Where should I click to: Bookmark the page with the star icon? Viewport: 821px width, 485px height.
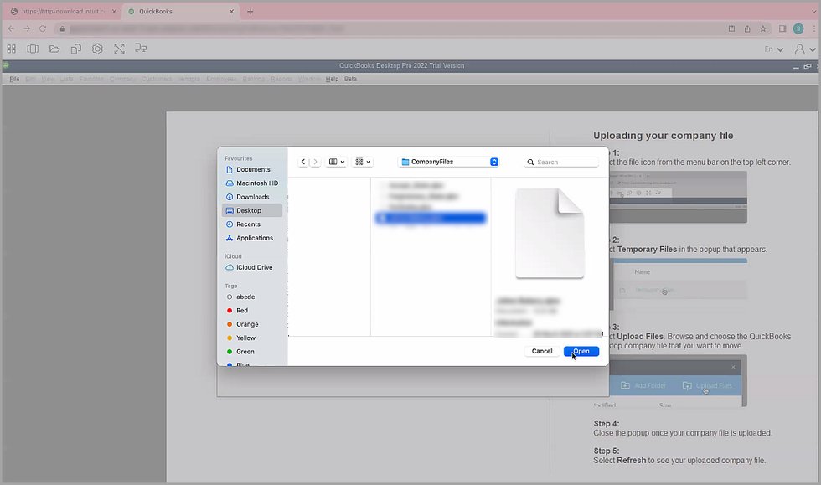[x=763, y=28]
